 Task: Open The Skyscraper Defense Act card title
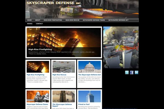[90, 75]
